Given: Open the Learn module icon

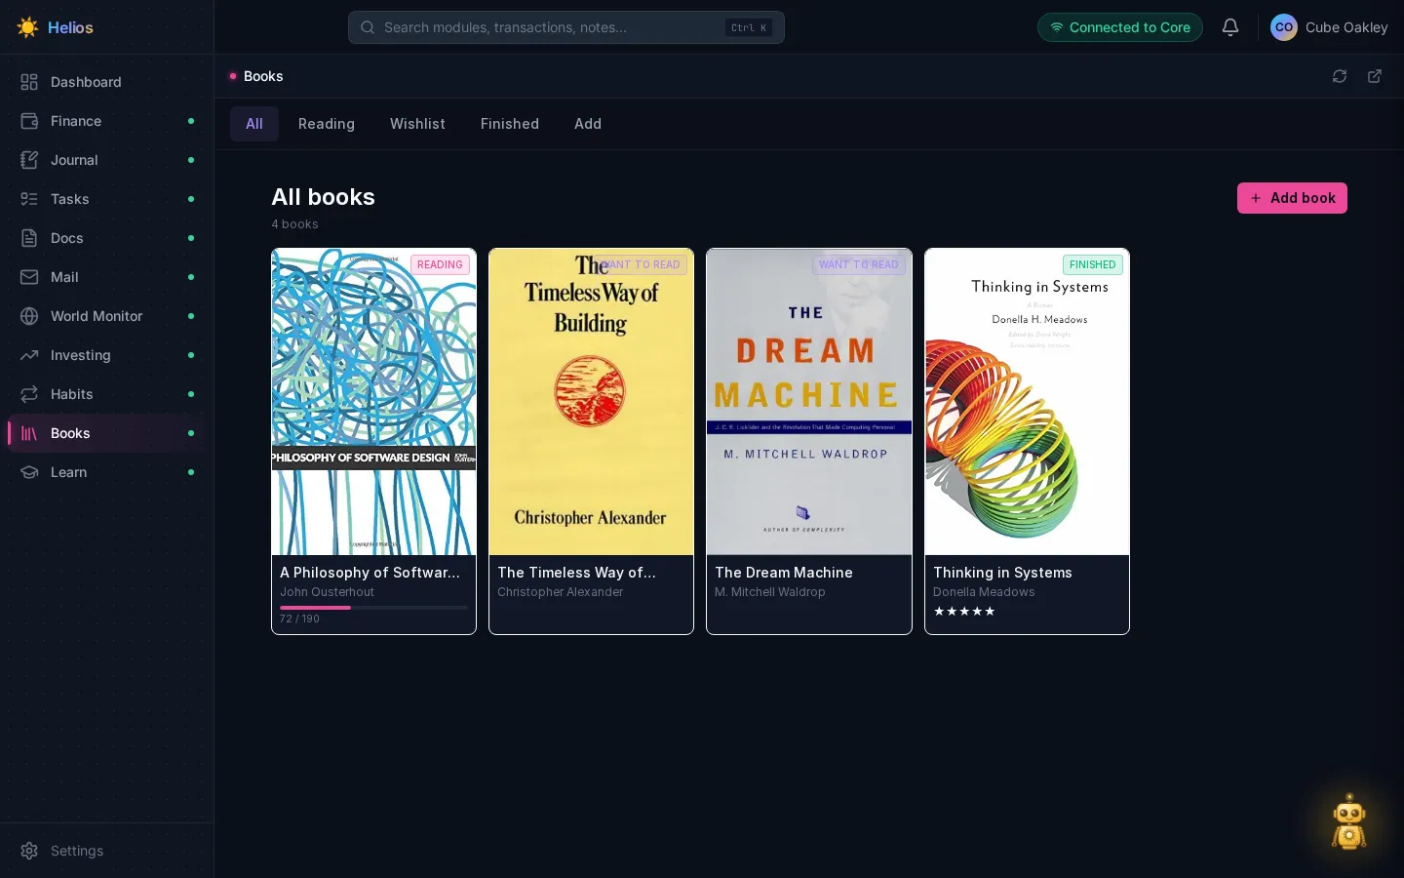Looking at the screenshot, I should [29, 472].
